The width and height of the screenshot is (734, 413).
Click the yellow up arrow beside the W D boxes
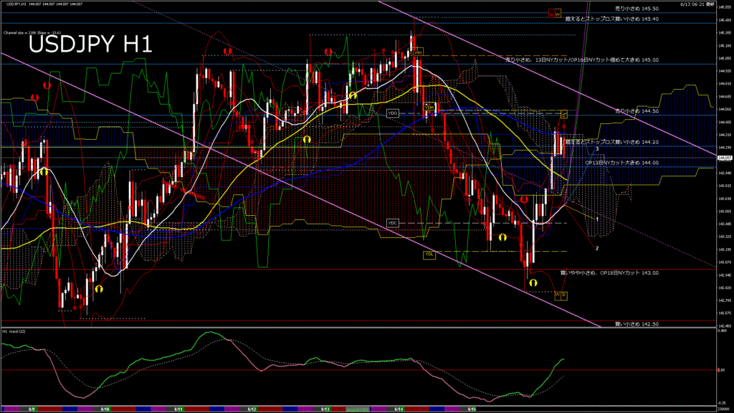click(533, 283)
